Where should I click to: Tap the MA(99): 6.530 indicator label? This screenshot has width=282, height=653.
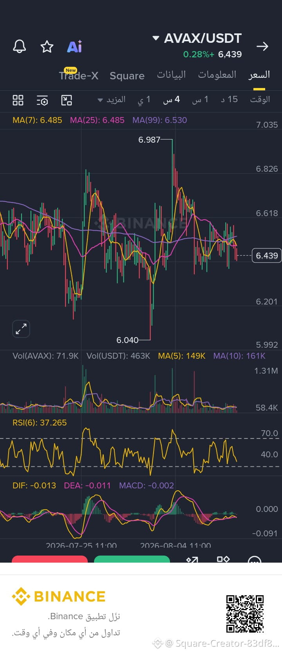(160, 120)
